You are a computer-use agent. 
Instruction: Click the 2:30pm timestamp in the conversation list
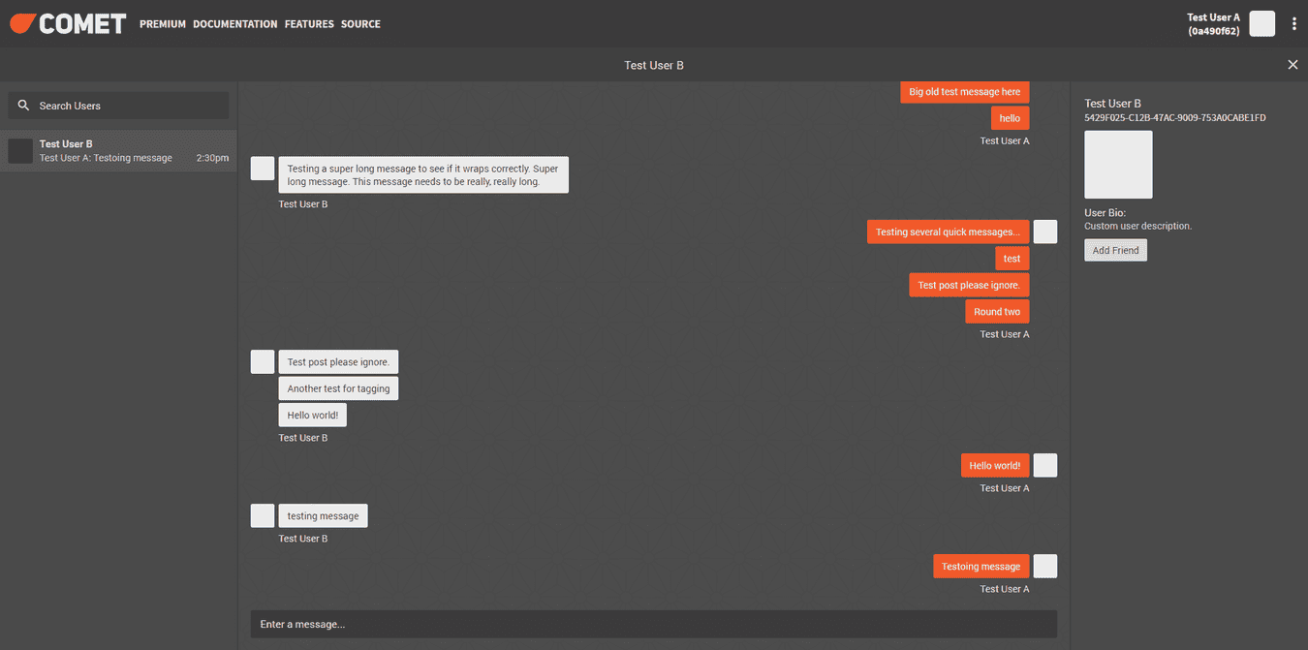212,158
